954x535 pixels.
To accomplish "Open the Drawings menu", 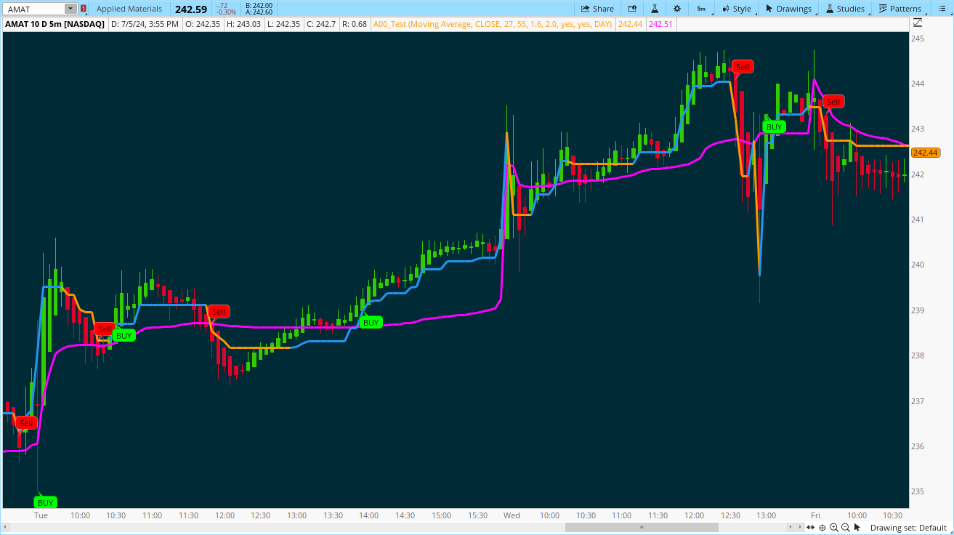I will coord(788,9).
